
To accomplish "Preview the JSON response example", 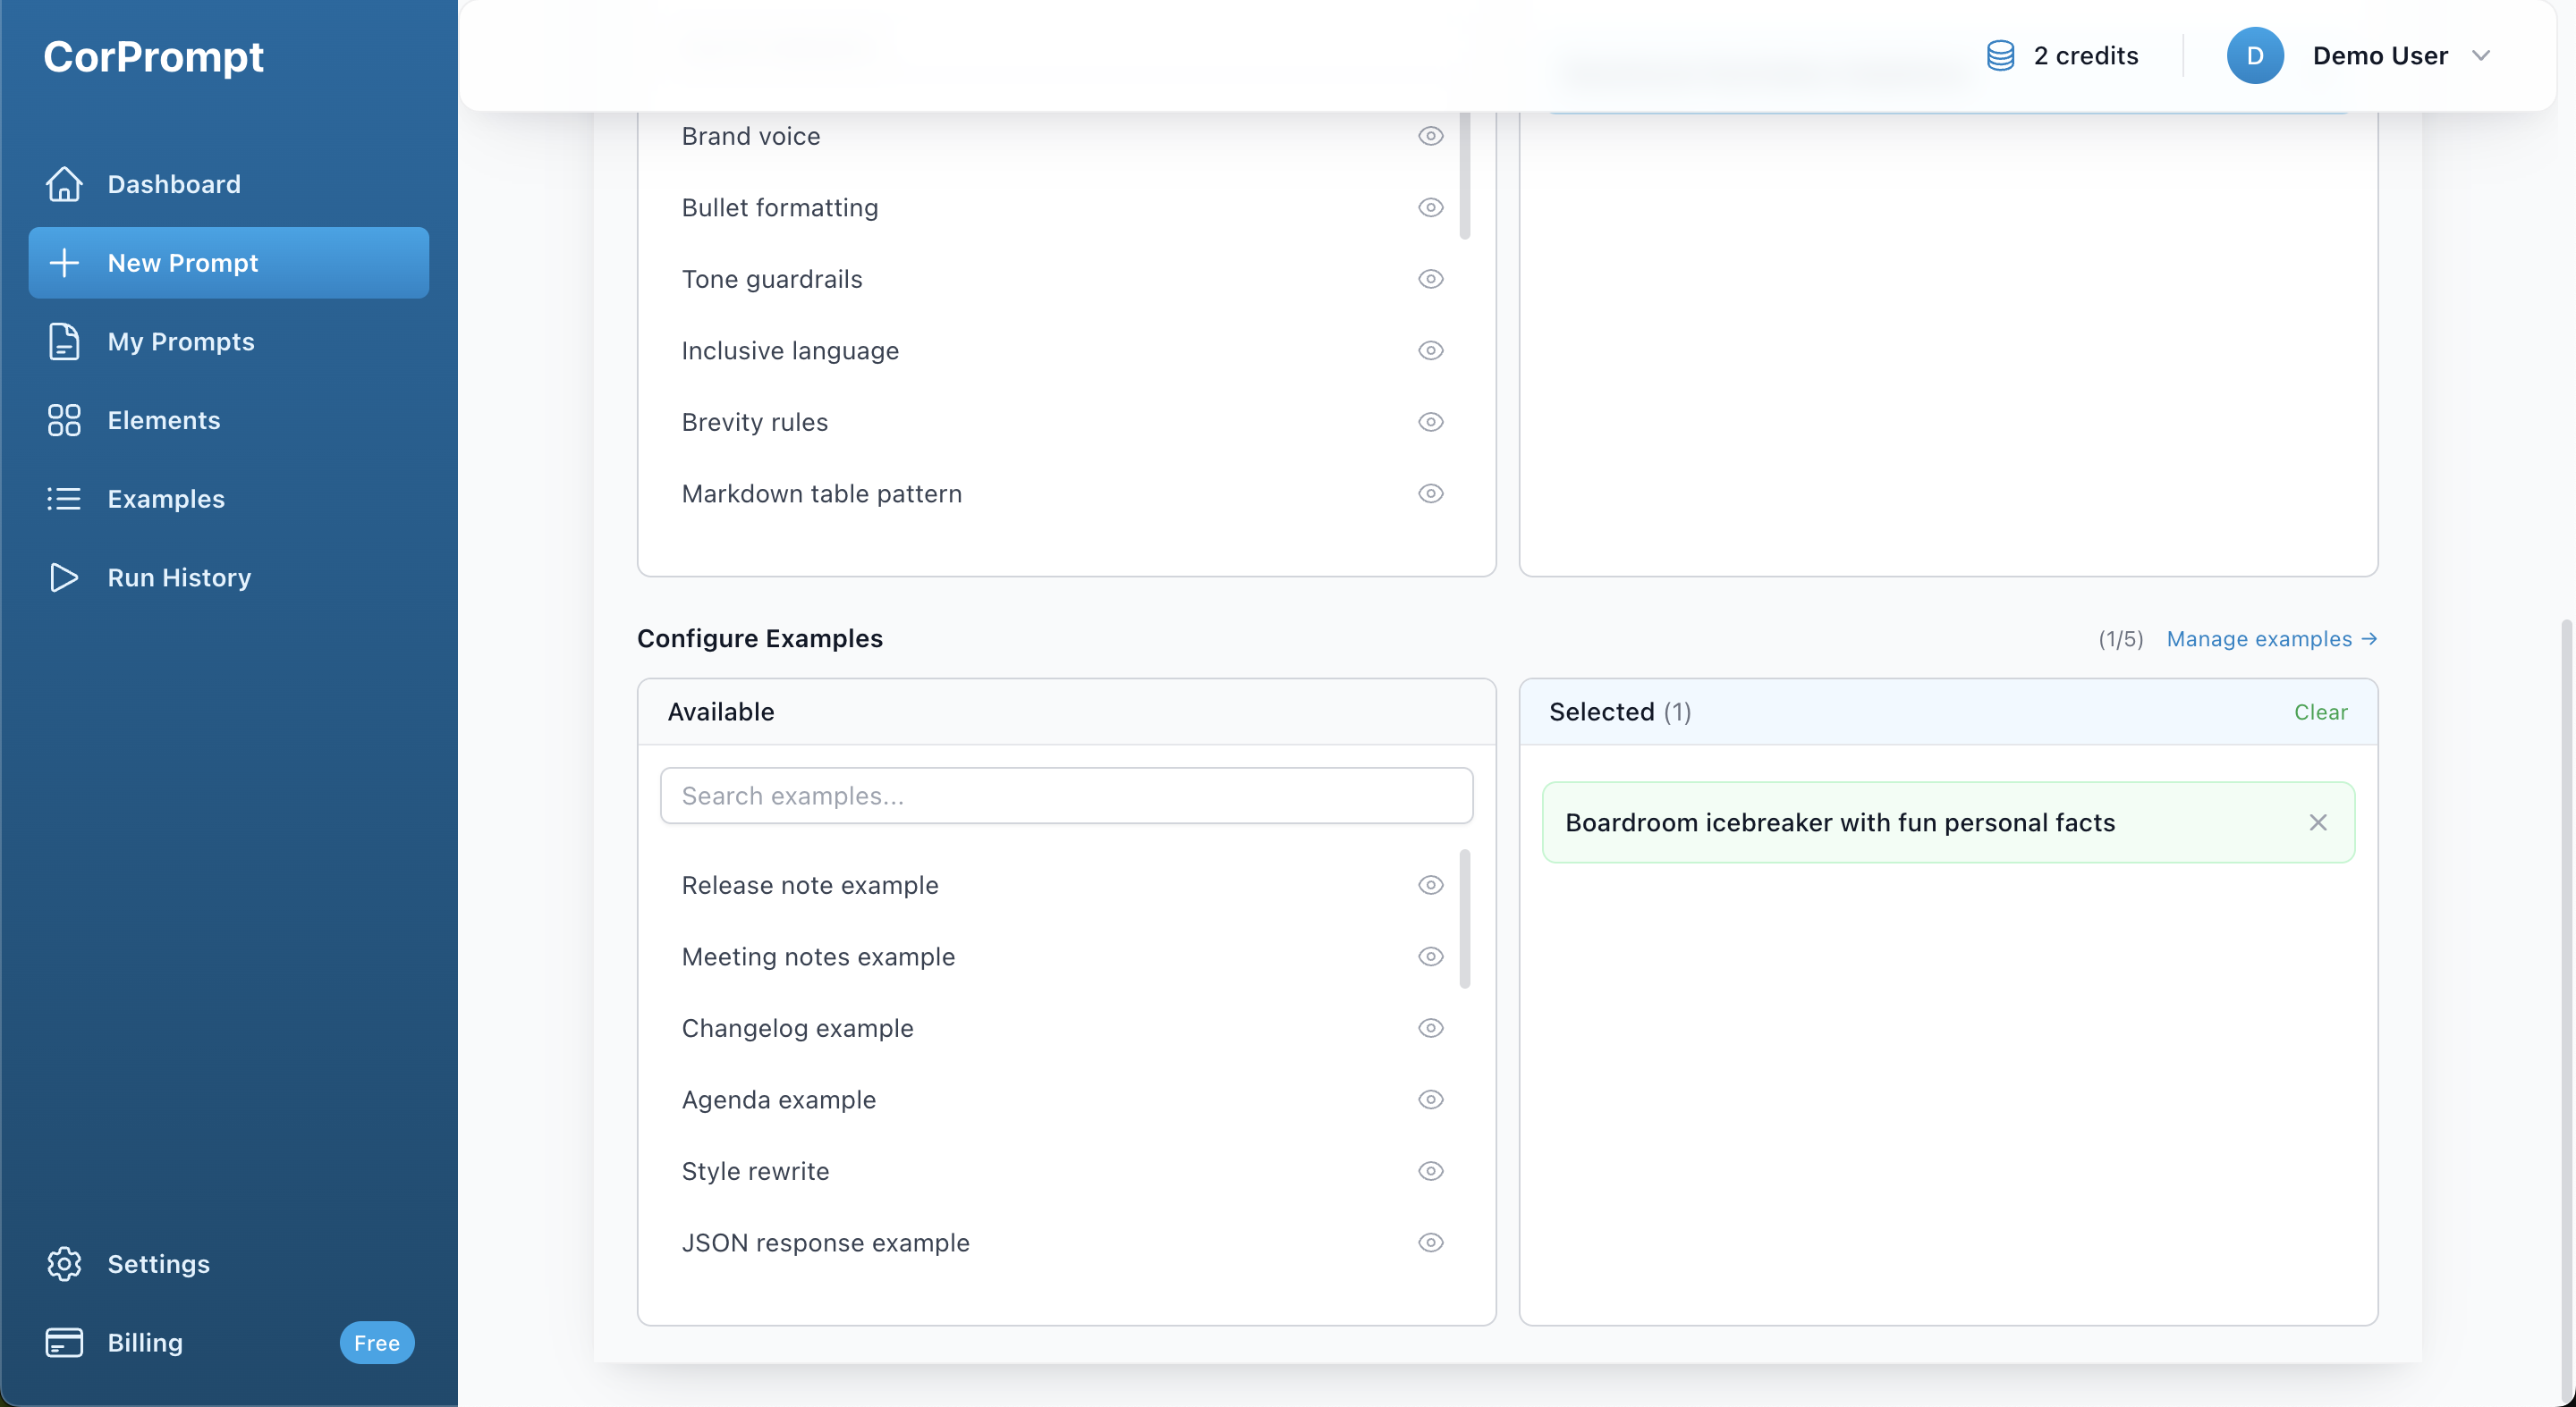I will point(1430,1243).
